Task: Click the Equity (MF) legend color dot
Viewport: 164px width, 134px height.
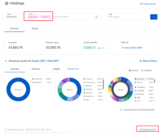Action: click(x=33, y=79)
